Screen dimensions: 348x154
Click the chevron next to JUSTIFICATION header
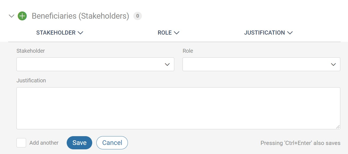[290, 33]
